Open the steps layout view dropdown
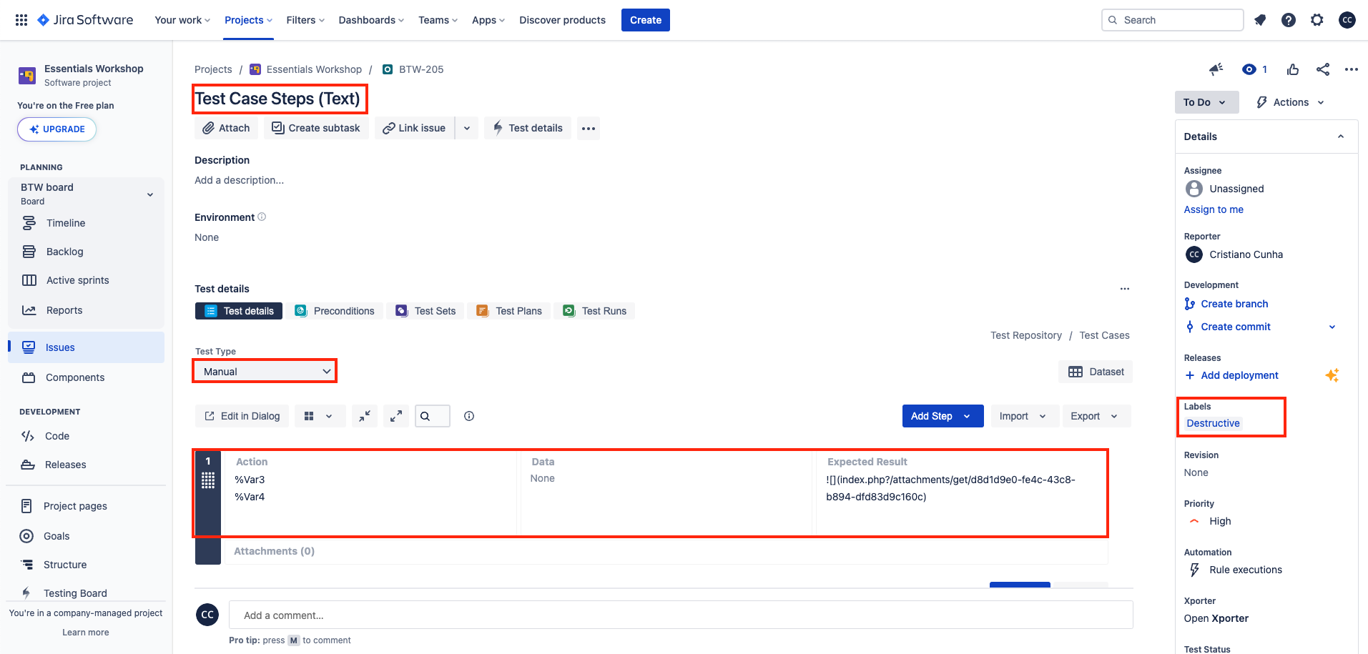 319,416
